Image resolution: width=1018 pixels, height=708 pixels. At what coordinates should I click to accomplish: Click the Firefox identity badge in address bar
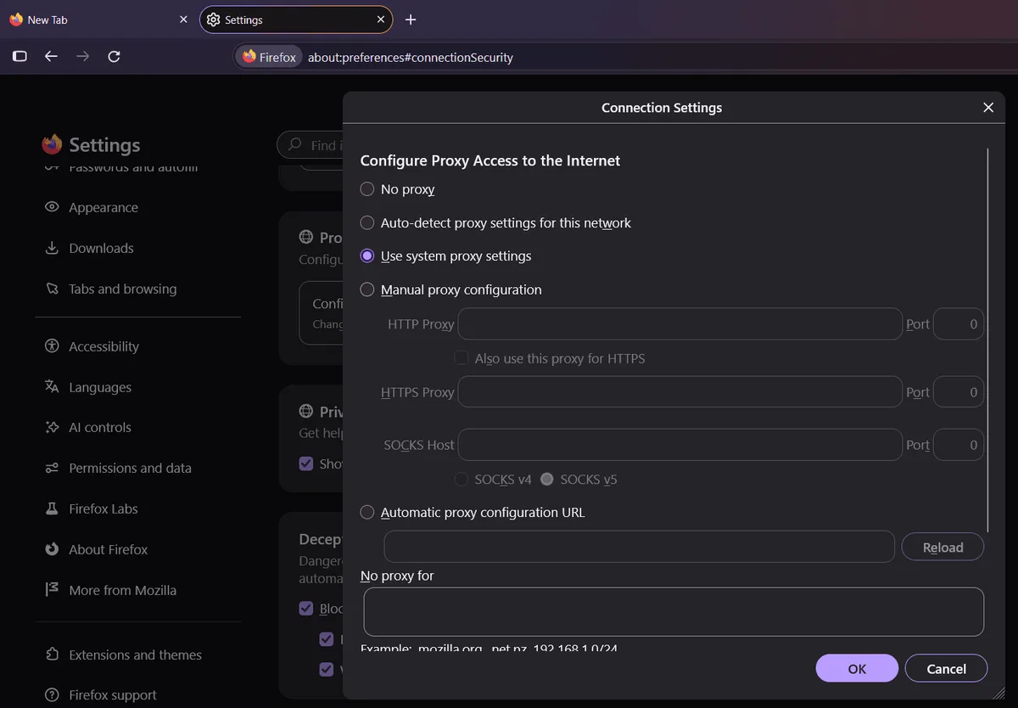(269, 57)
